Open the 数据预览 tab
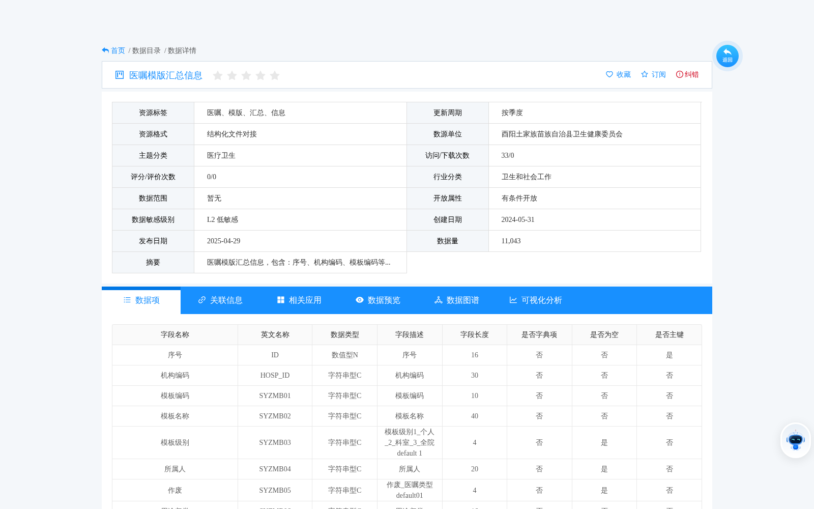The width and height of the screenshot is (814, 509). (377, 300)
